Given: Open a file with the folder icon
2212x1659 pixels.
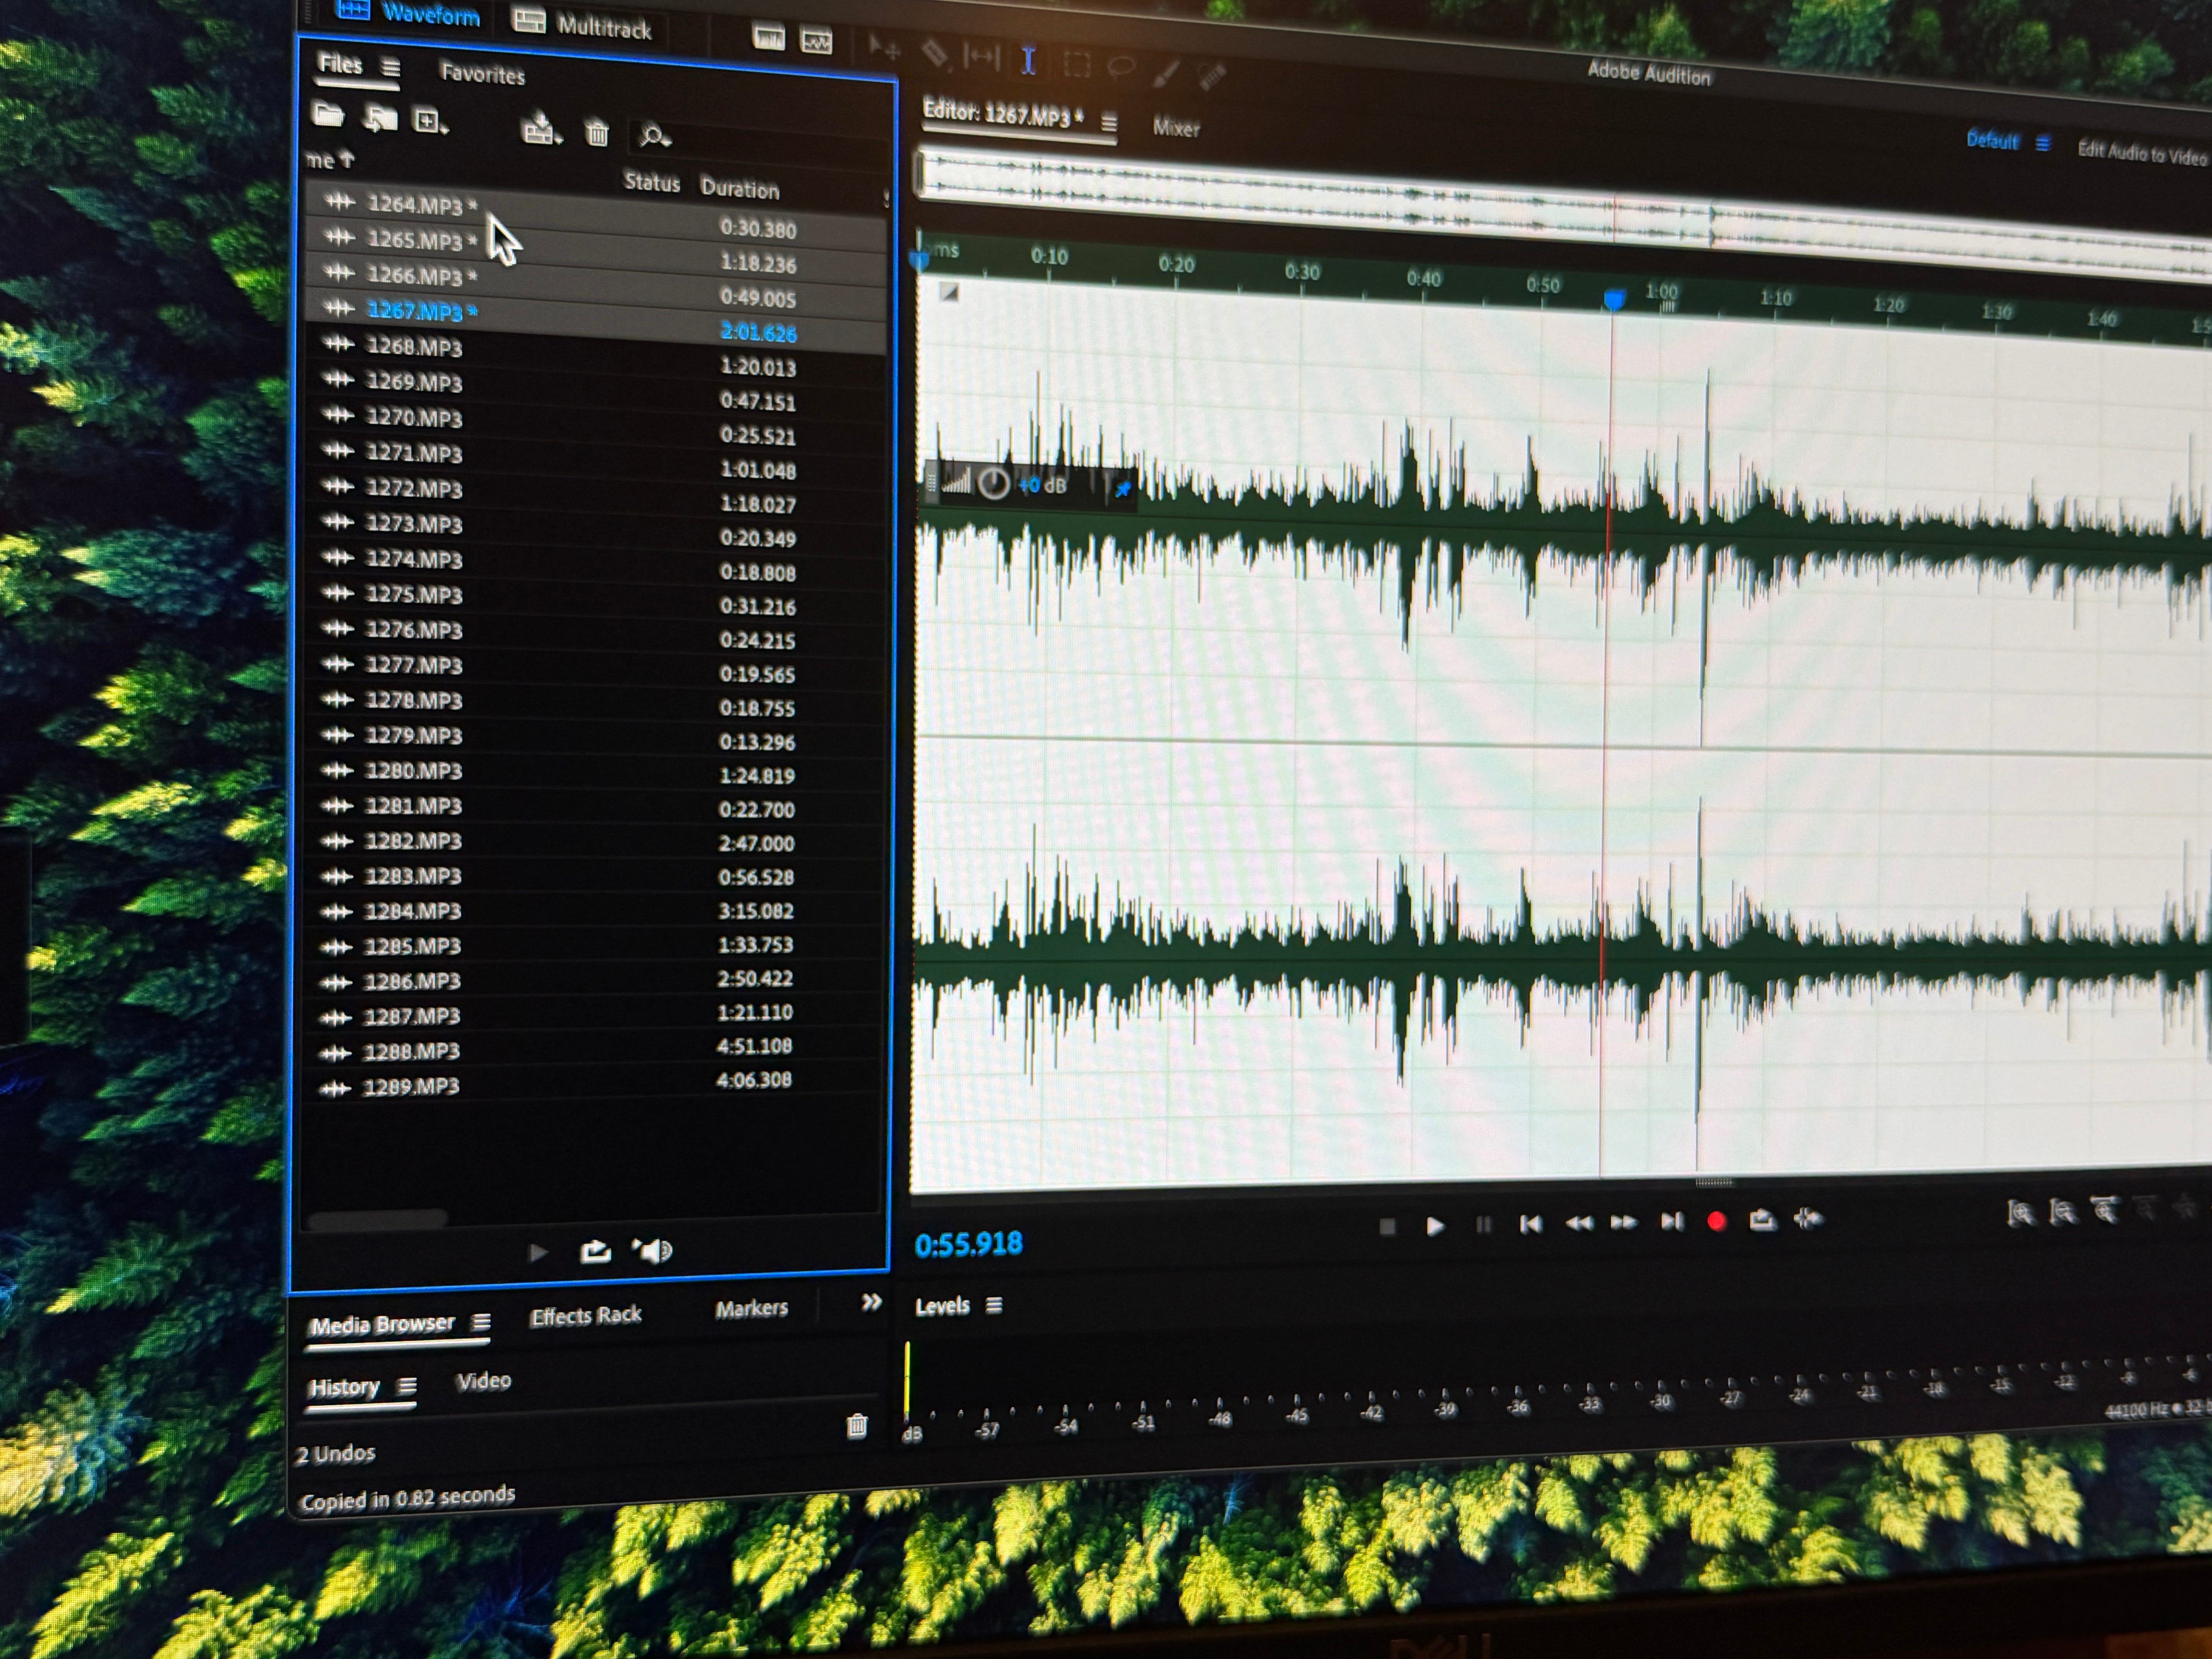Looking at the screenshot, I should tap(328, 115).
